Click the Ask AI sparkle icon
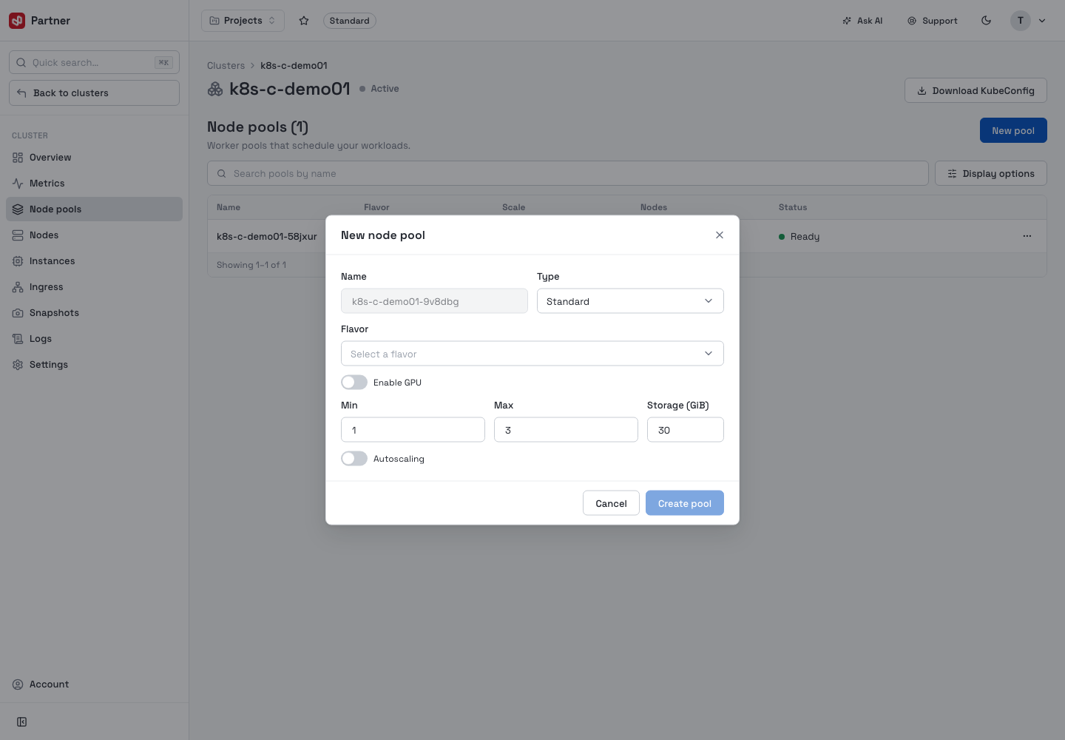 coord(847,21)
